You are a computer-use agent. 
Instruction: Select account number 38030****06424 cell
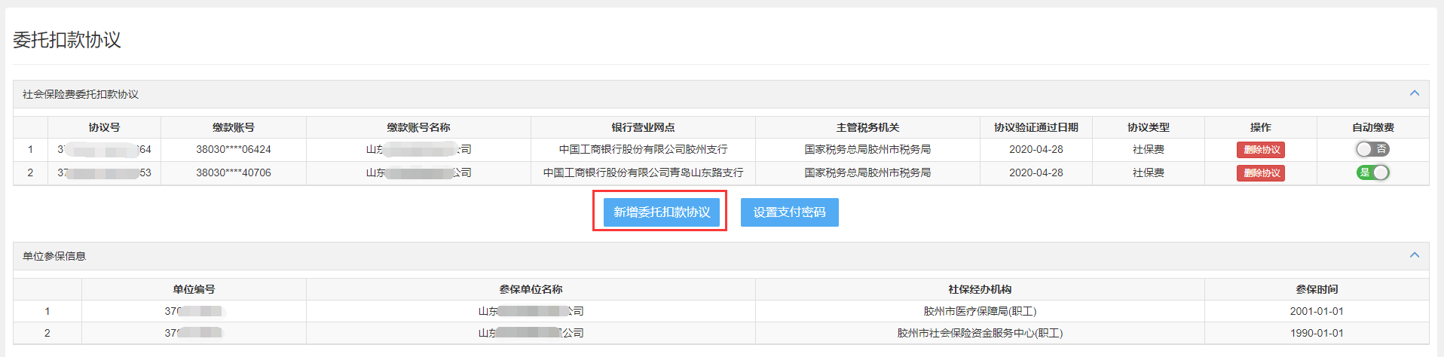[x=234, y=149]
